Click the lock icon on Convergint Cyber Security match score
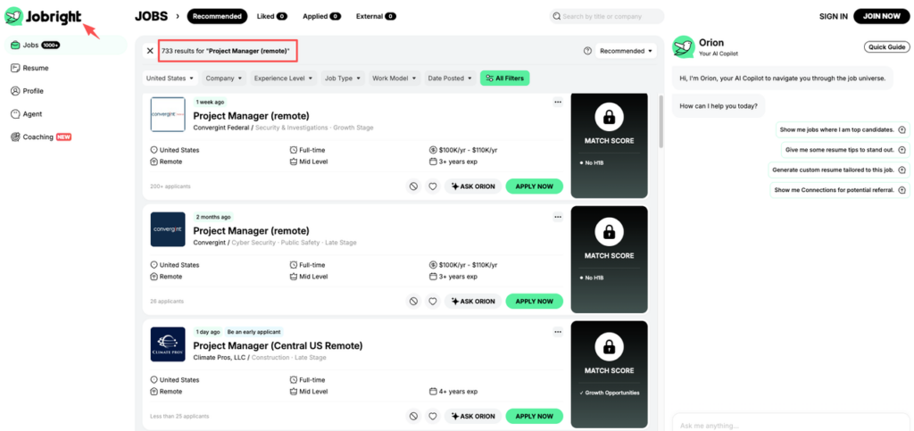The height and width of the screenshot is (431, 914). point(609,233)
